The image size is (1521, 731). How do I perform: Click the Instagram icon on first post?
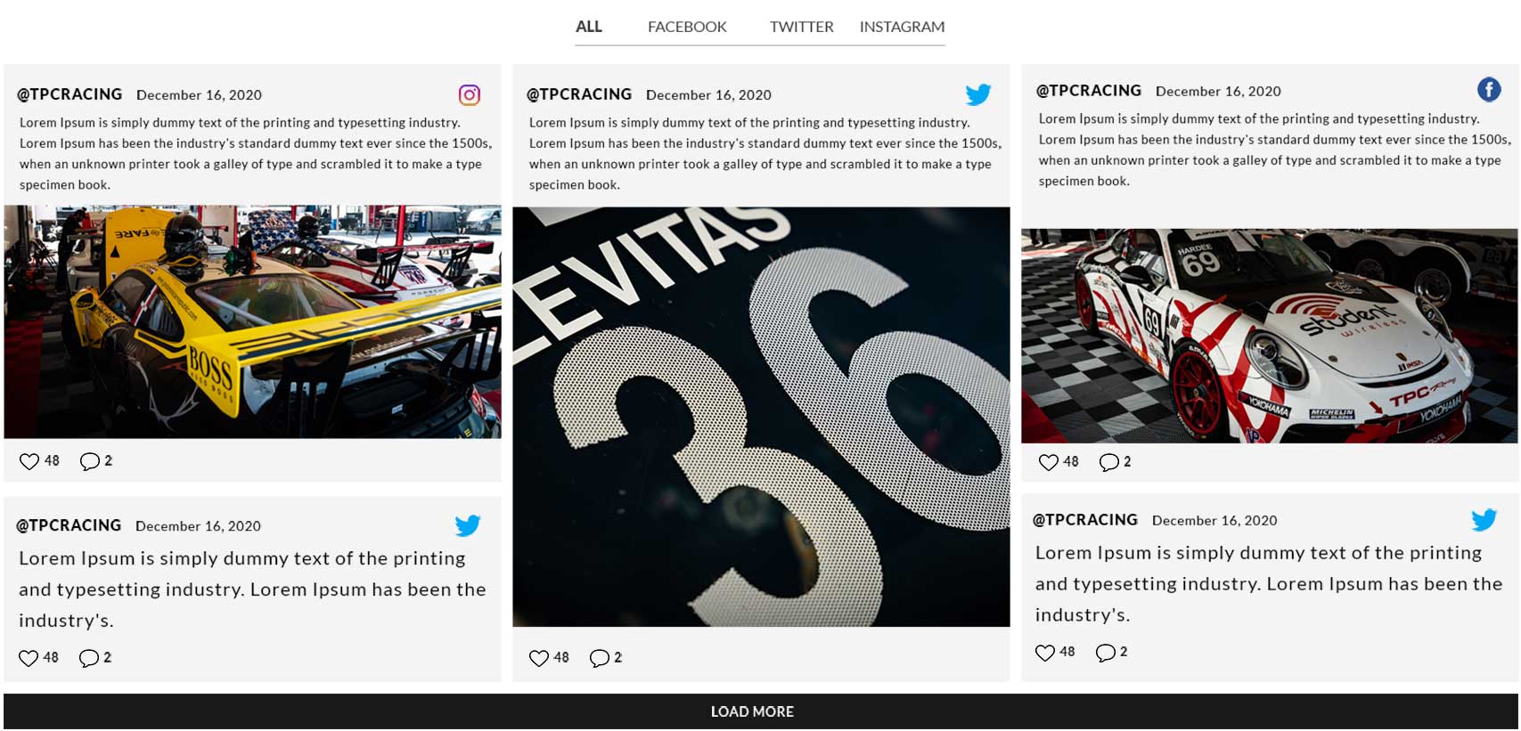click(x=470, y=95)
